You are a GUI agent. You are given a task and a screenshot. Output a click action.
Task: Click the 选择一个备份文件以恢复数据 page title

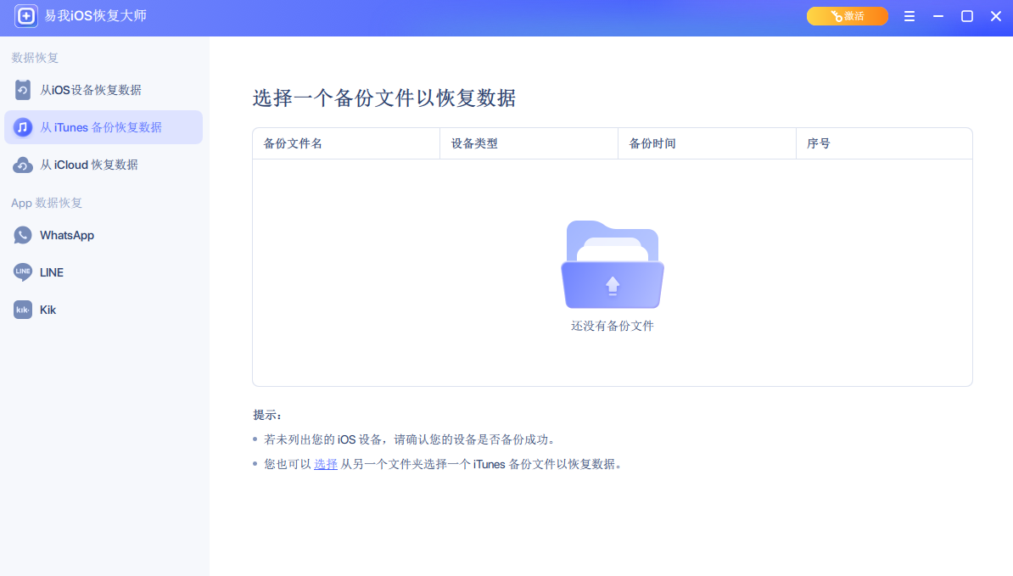coord(383,98)
